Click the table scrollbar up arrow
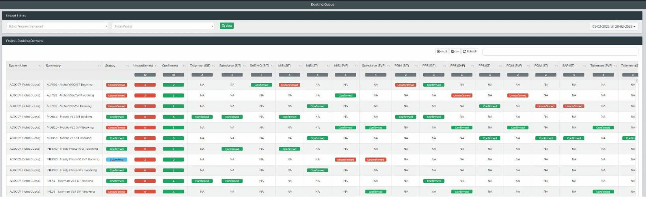 [637, 81]
